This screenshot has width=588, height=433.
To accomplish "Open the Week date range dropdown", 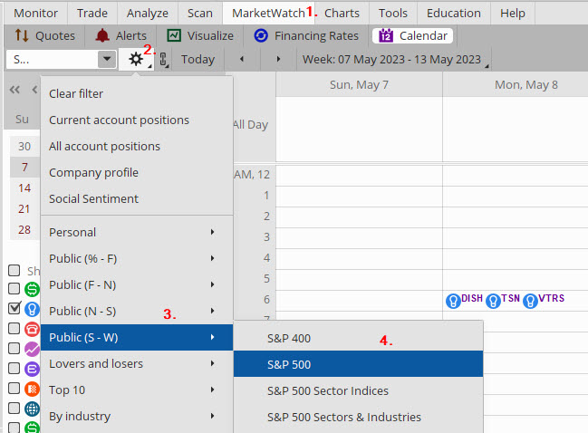I will tap(394, 60).
